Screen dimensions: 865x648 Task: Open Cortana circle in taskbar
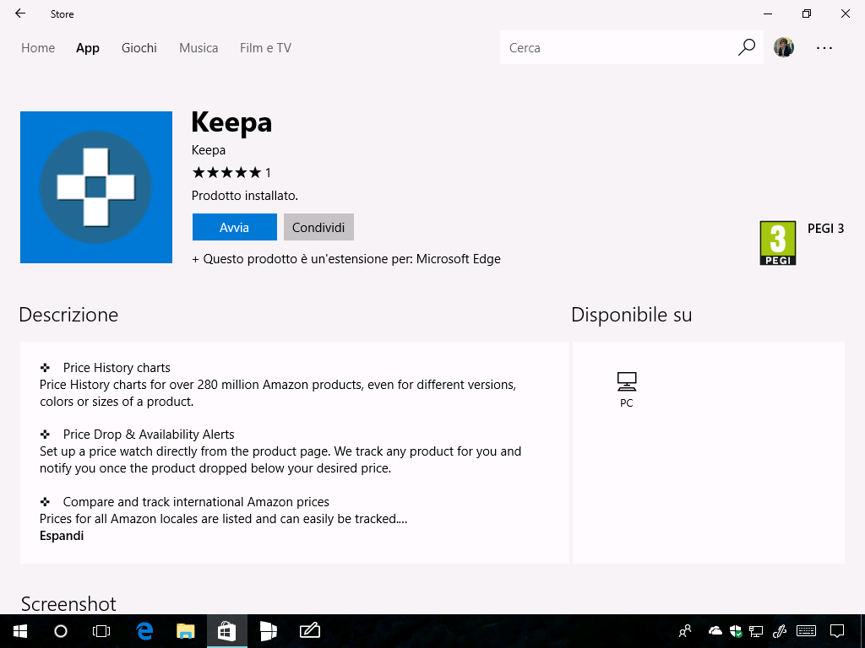point(61,631)
